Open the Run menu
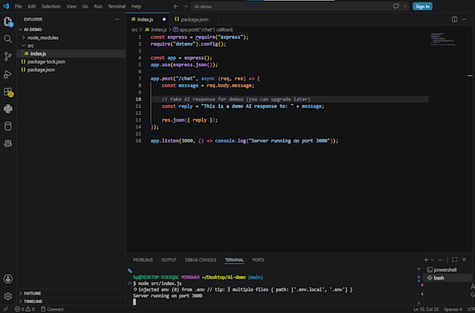The height and width of the screenshot is (313, 475). coord(98,6)
